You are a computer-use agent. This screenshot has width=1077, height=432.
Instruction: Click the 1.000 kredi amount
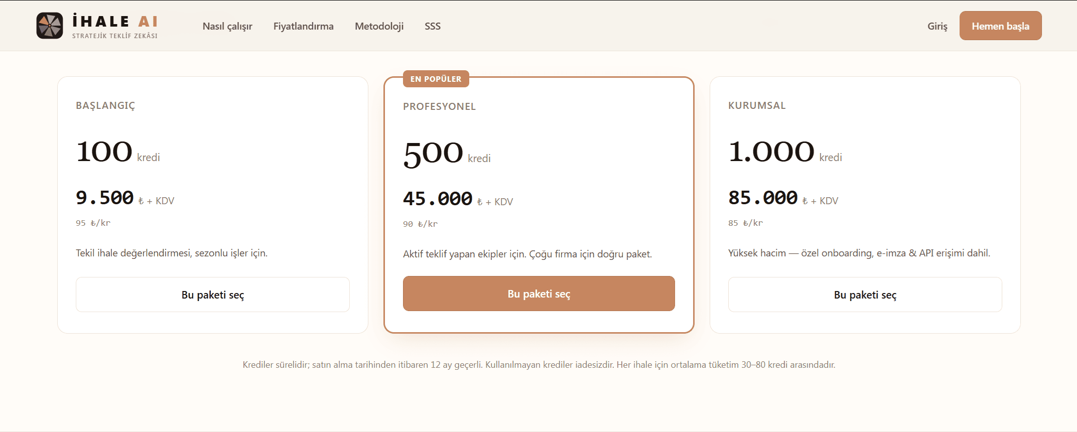tap(785, 152)
